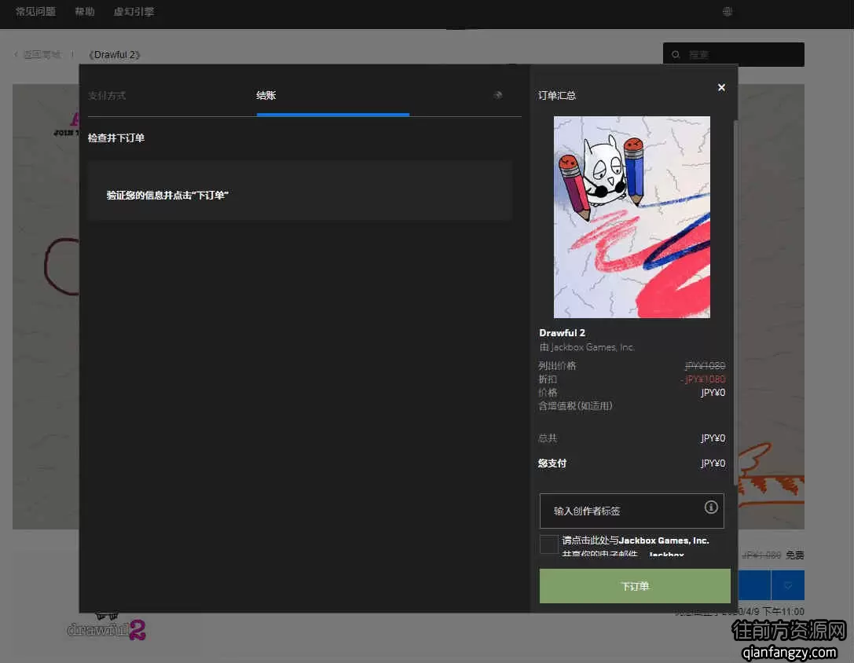Open the 帮助 help menu item

coord(84,12)
